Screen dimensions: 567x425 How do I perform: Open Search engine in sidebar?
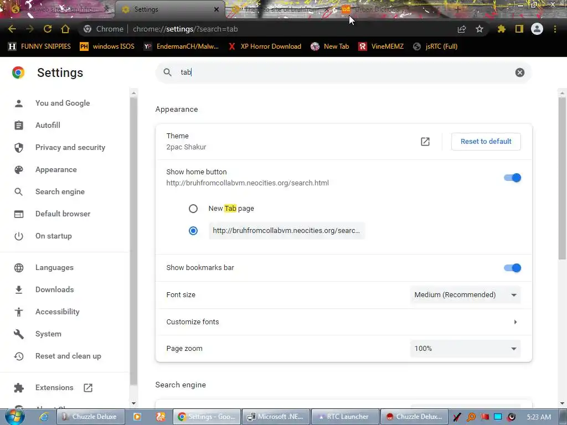60,191
